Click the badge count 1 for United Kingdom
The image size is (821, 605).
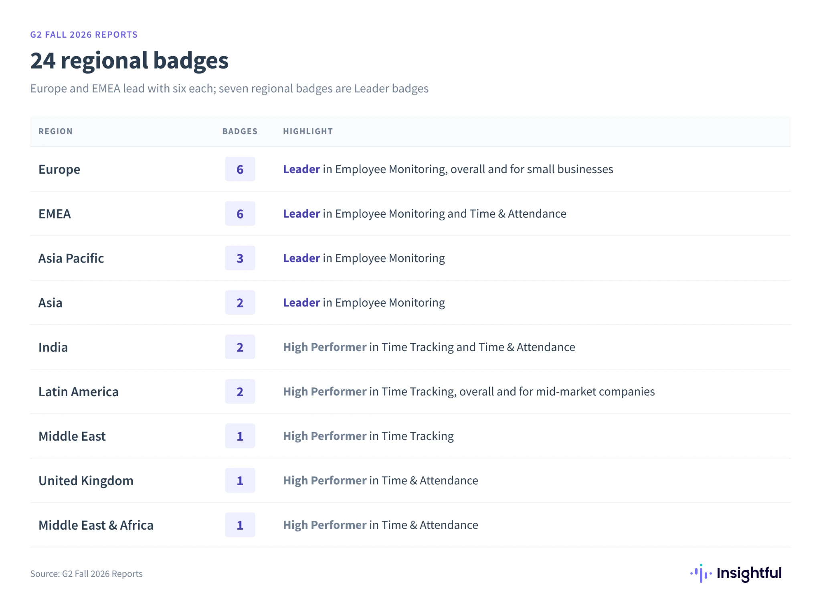click(240, 481)
